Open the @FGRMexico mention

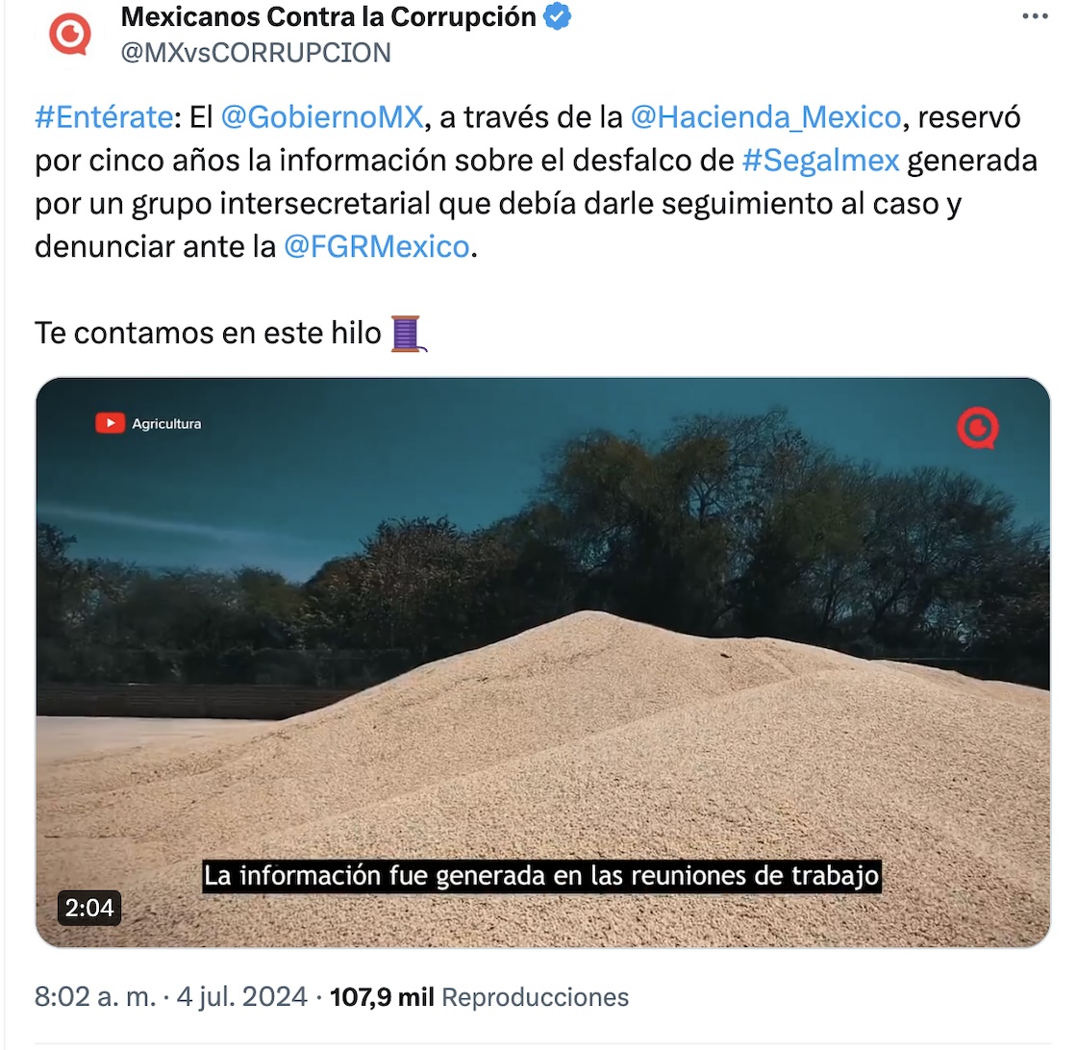pyautogui.click(x=376, y=246)
